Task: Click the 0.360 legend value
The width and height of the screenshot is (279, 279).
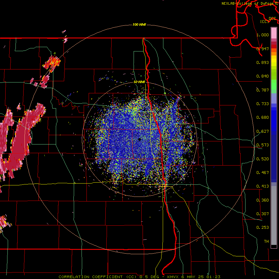Action: pos(263,200)
